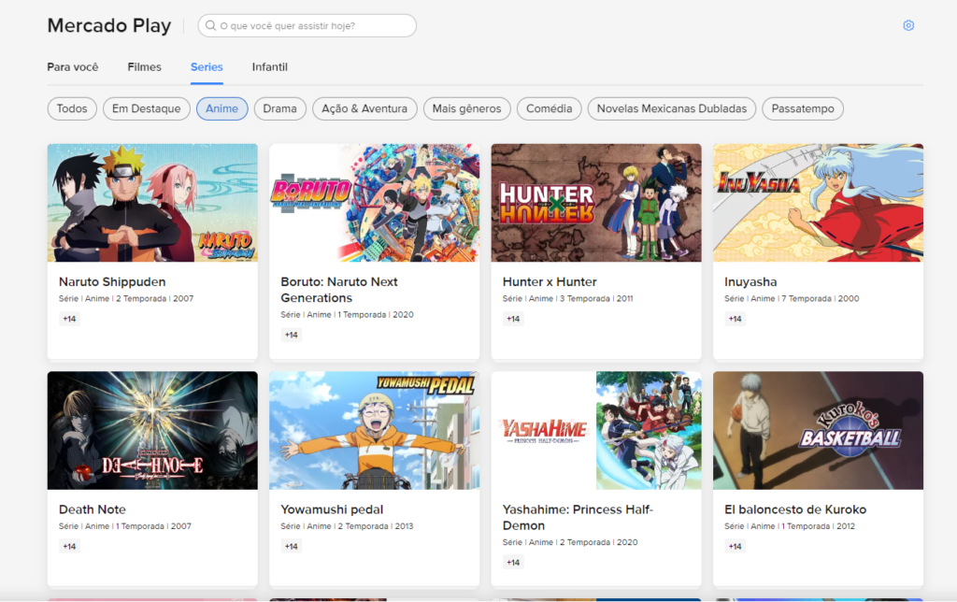
Task: Filter by Em Destaque
Action: pos(147,108)
